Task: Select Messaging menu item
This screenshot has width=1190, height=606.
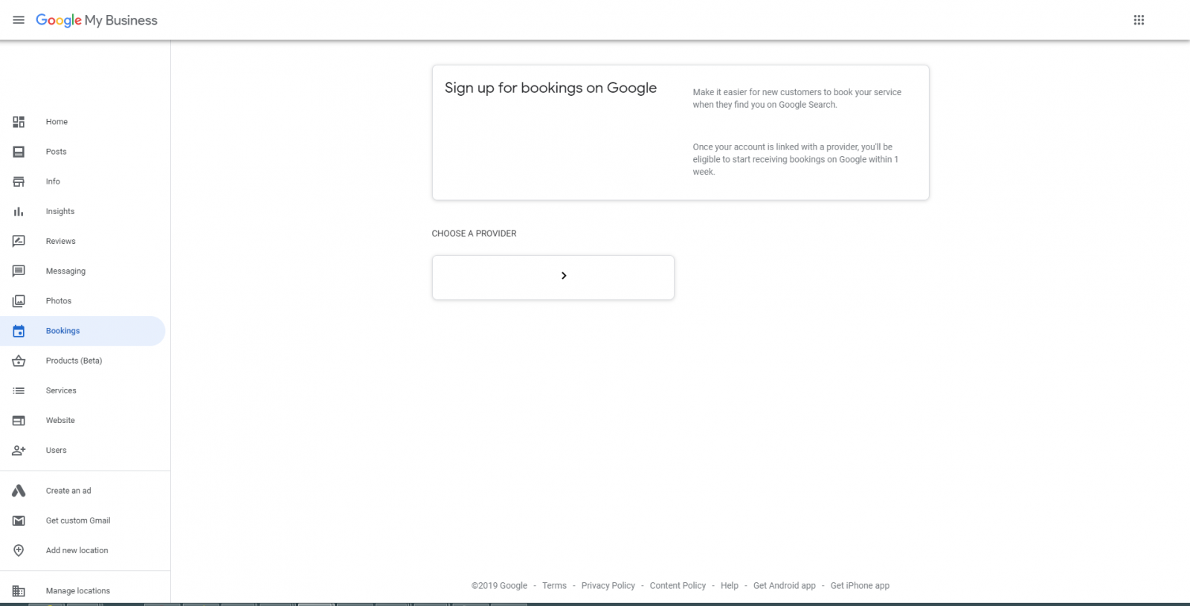Action: click(65, 271)
